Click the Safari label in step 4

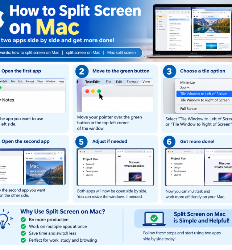tap(31, 158)
